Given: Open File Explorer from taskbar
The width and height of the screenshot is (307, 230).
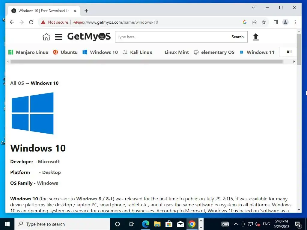Looking at the screenshot, I should [157, 224].
